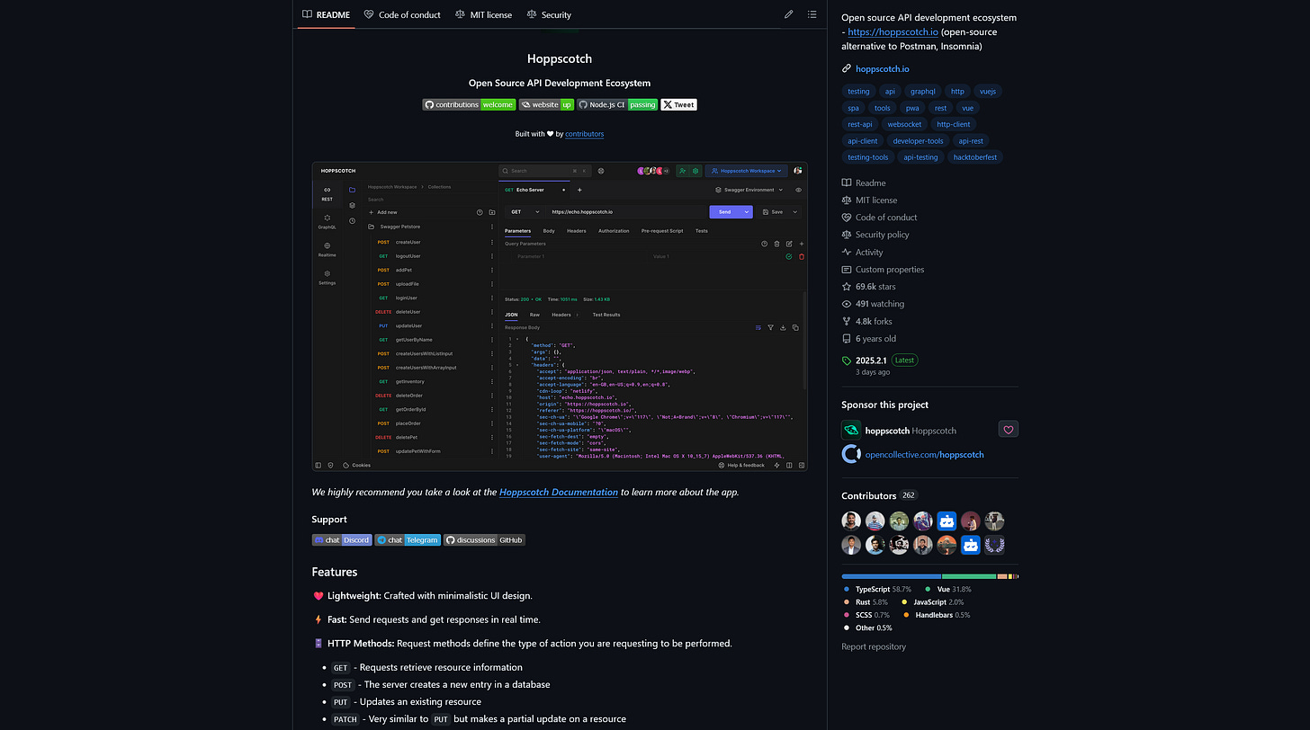The height and width of the screenshot is (730, 1310).
Task: Click the heart sponsor button
Action: 1009,430
